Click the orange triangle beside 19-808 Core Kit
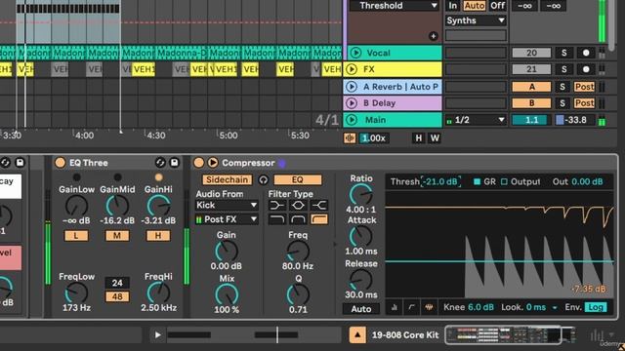 (x=357, y=335)
